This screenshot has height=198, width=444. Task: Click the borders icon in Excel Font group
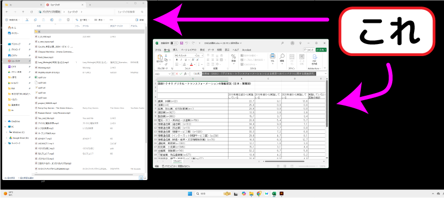[x=176, y=64]
